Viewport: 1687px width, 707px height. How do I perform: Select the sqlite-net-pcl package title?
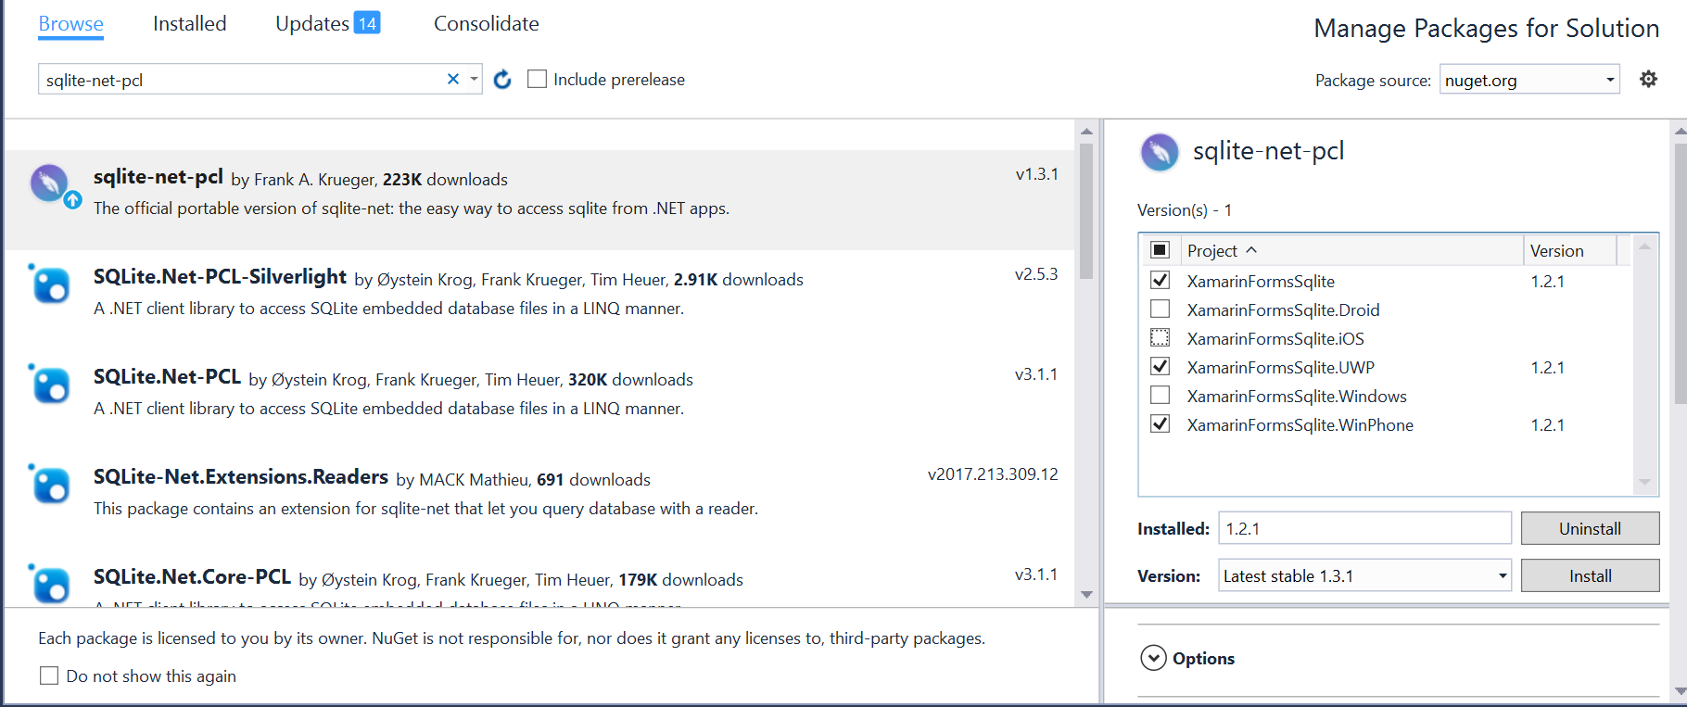pyautogui.click(x=159, y=176)
